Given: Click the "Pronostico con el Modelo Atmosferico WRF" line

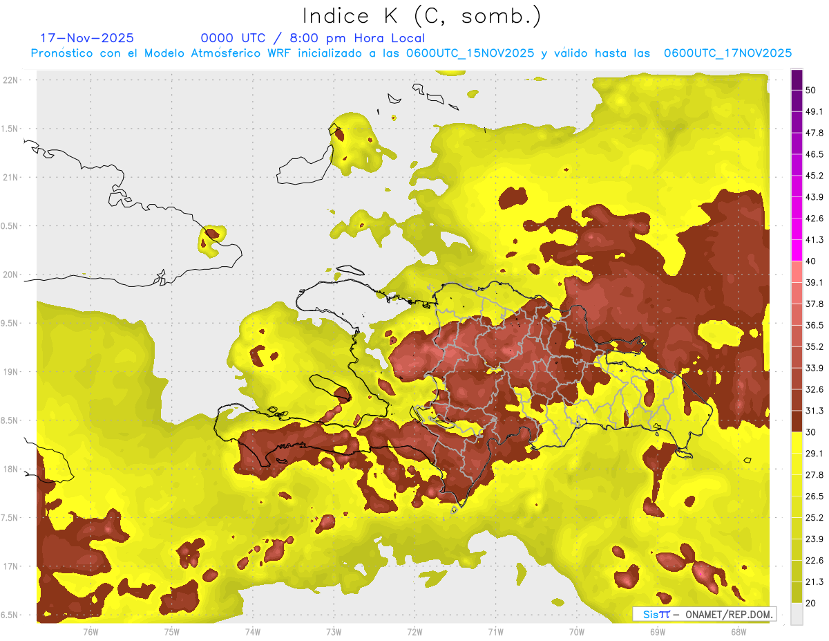Looking at the screenshot, I should [x=410, y=53].
